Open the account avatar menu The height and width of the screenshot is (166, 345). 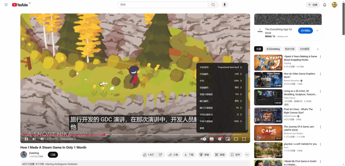point(335,5)
